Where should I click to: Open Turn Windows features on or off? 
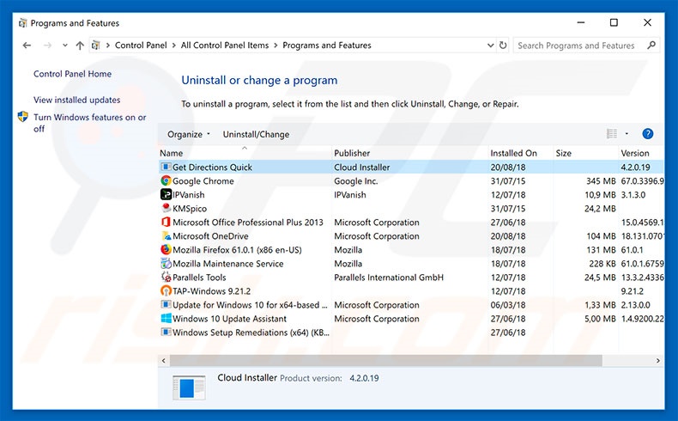89,123
